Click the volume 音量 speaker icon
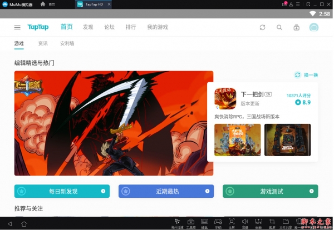 tap(245, 222)
